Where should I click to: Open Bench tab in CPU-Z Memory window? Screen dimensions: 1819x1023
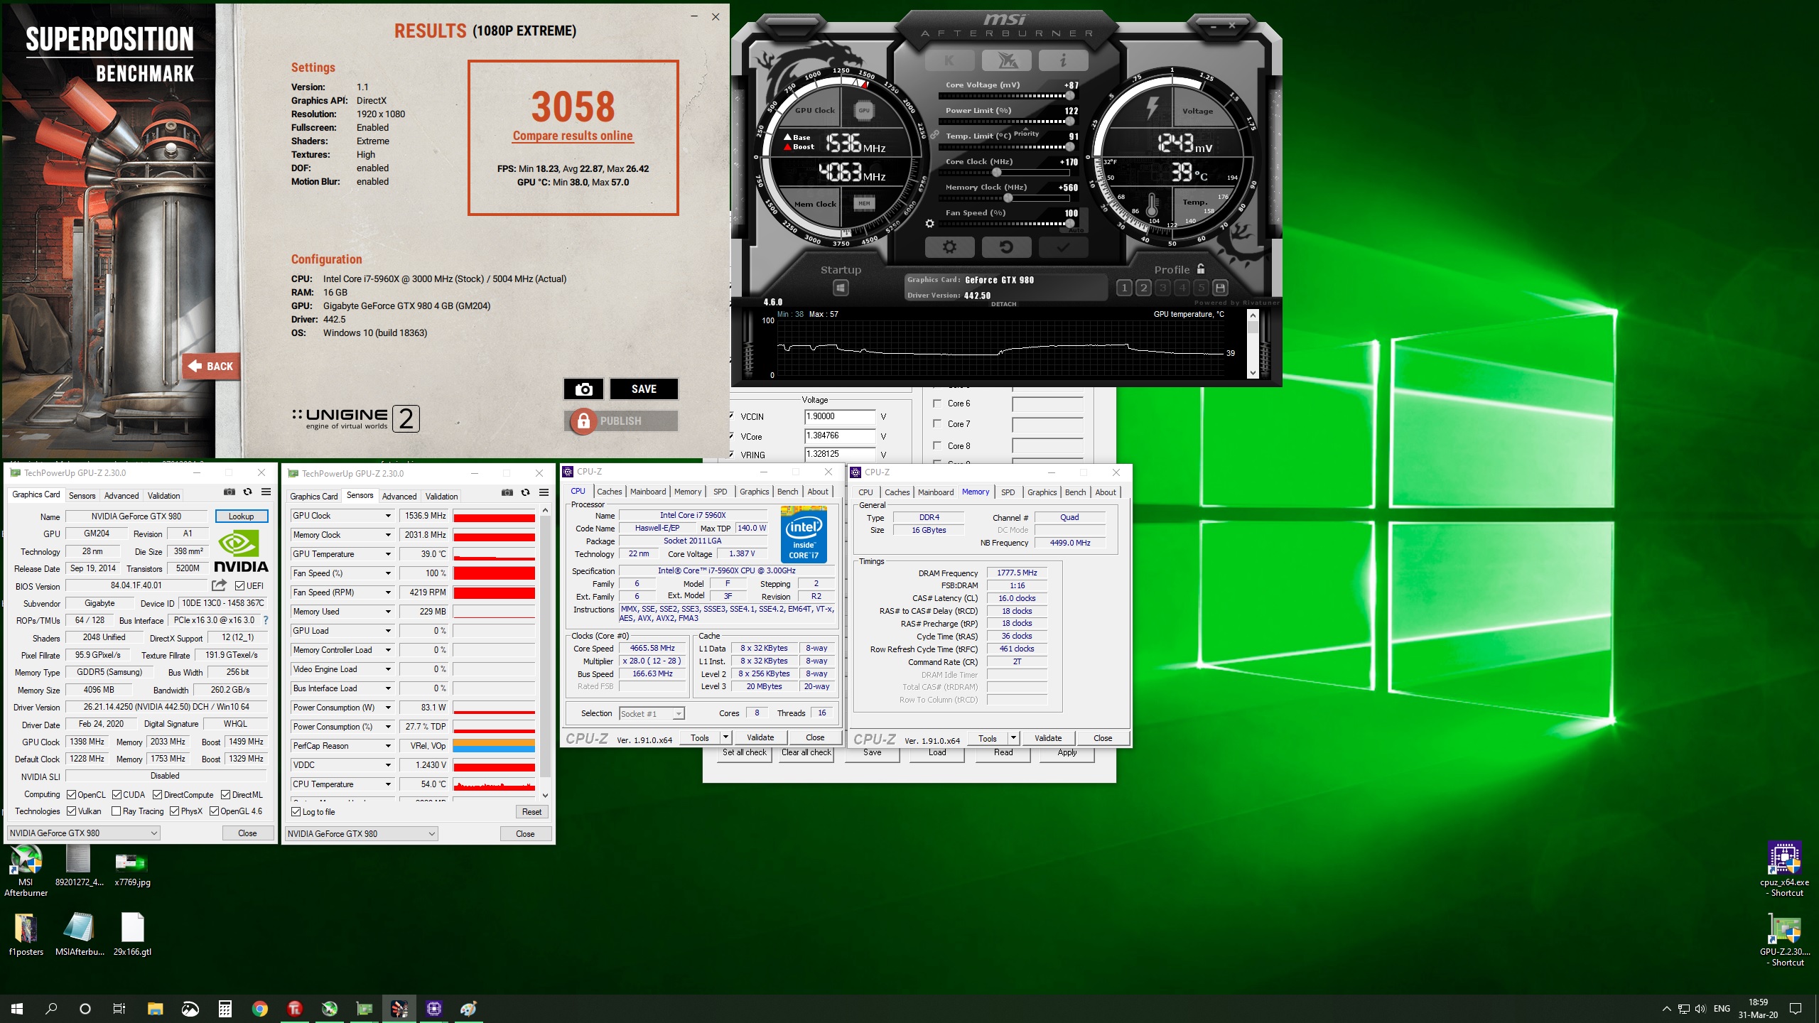[x=1075, y=492]
